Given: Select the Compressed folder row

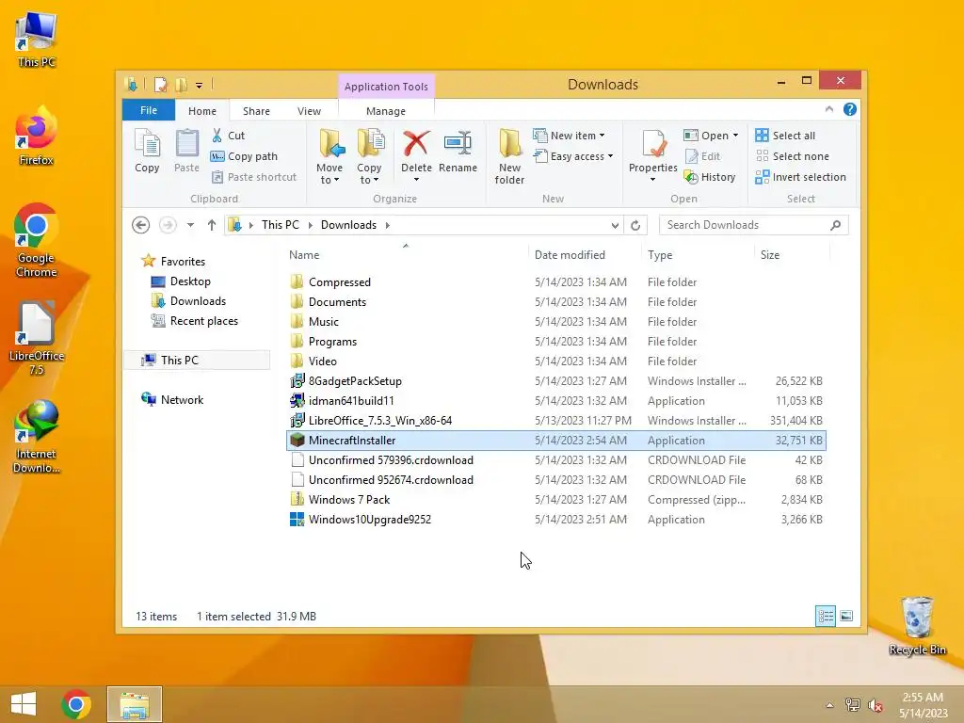Looking at the screenshot, I should [555, 282].
